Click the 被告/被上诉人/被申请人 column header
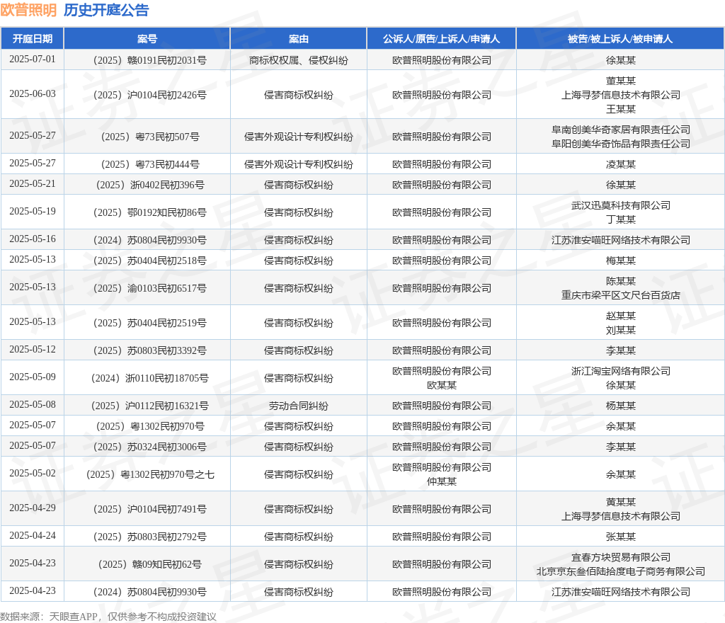Screen dimensions: 725x623 pyautogui.click(x=620, y=39)
